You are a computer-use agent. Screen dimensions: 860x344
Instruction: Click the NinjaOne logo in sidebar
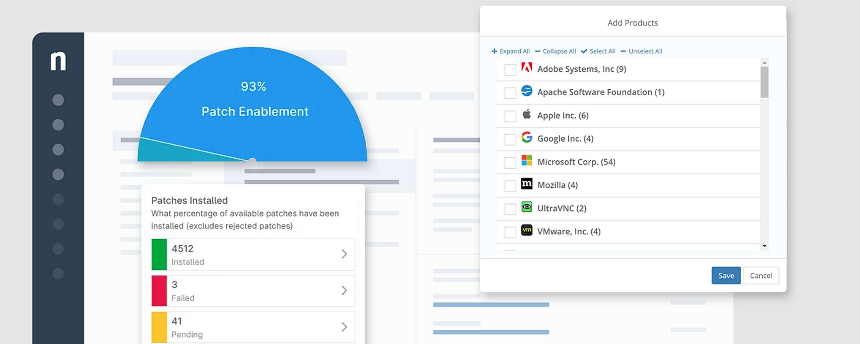(x=58, y=61)
